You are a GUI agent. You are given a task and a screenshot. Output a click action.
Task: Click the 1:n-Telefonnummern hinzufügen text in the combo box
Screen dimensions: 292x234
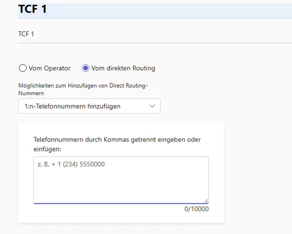73,106
